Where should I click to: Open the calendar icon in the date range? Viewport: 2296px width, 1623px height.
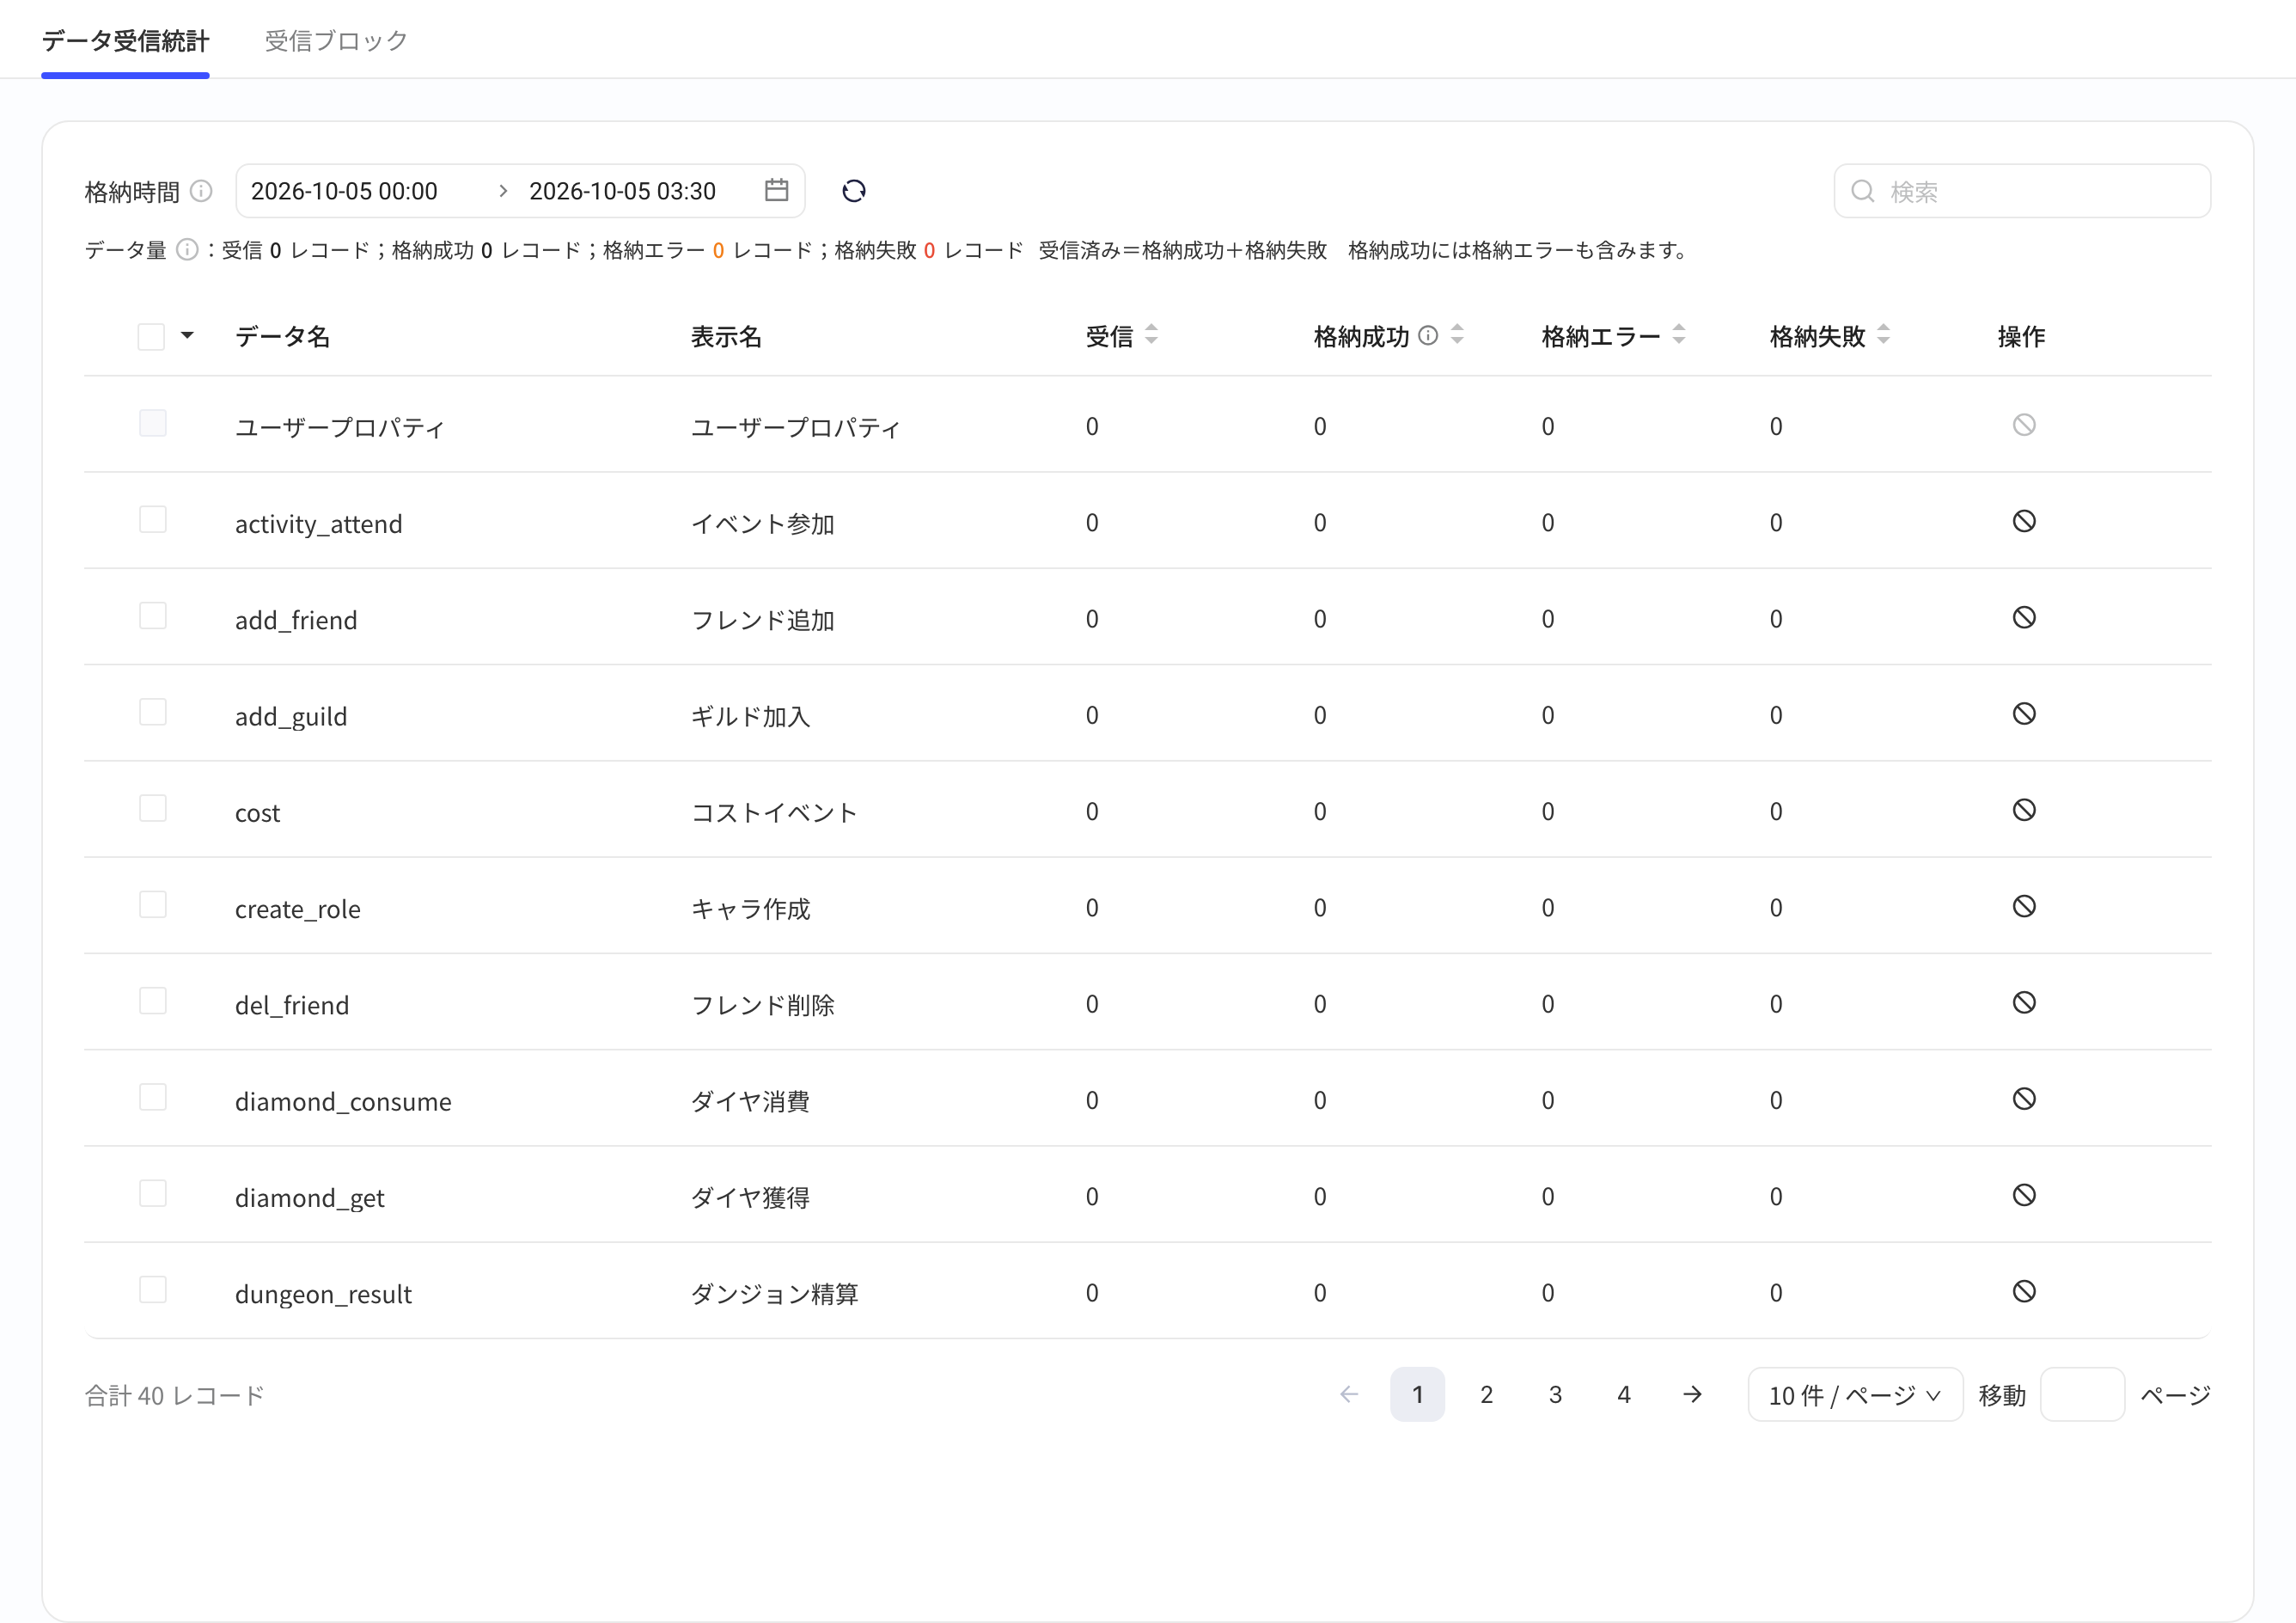[776, 190]
